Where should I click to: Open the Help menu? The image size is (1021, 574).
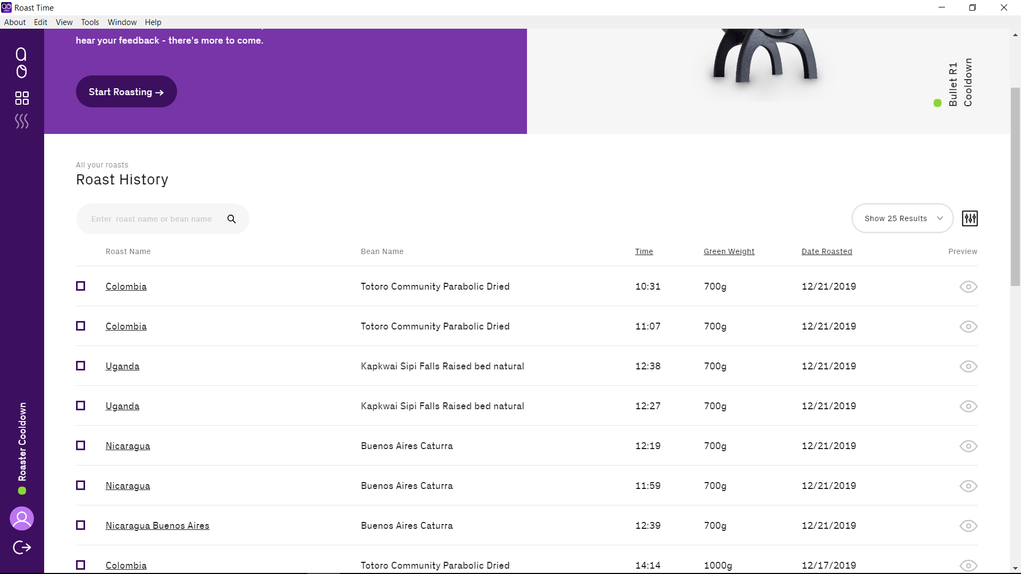coord(153,22)
